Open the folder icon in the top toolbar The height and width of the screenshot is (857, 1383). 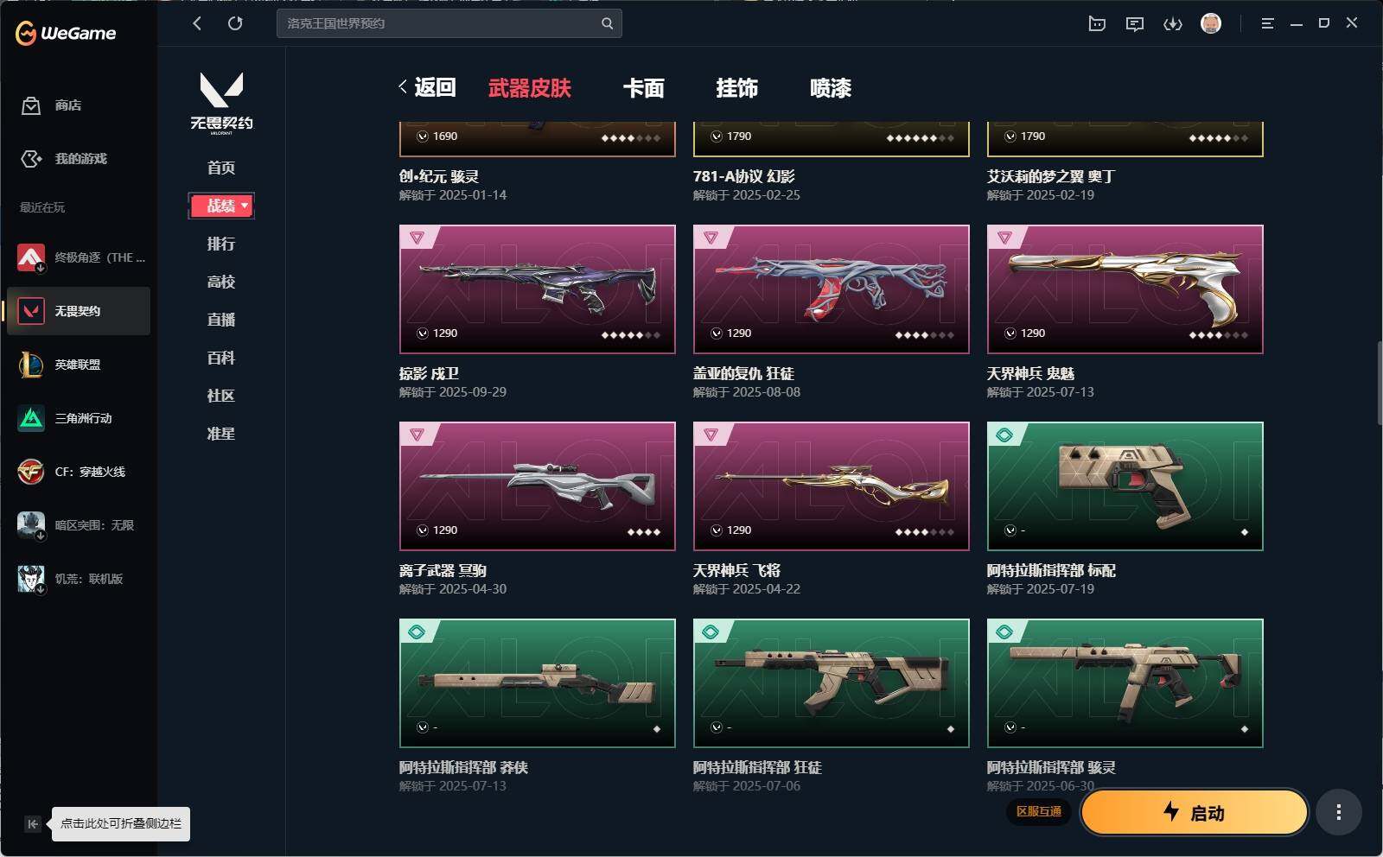click(x=1097, y=24)
